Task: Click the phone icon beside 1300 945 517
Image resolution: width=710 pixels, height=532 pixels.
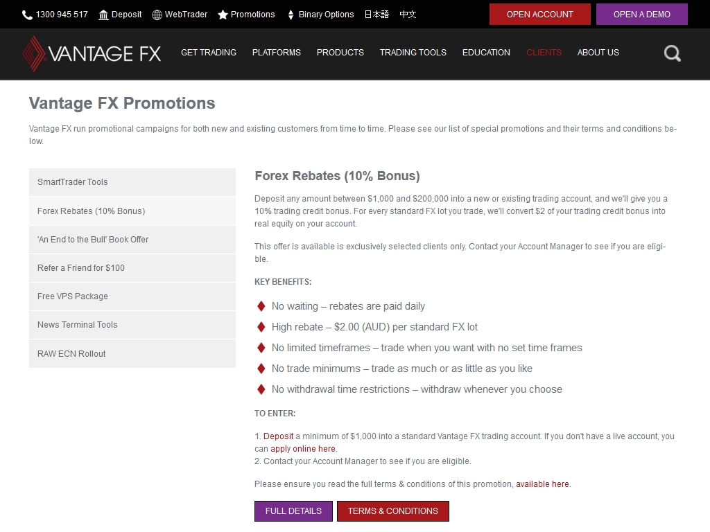Action: pos(27,15)
